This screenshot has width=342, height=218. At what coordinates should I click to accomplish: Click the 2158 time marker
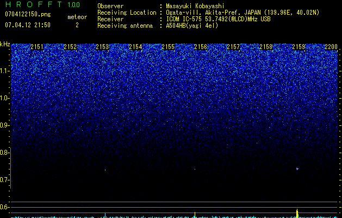tap(266, 47)
